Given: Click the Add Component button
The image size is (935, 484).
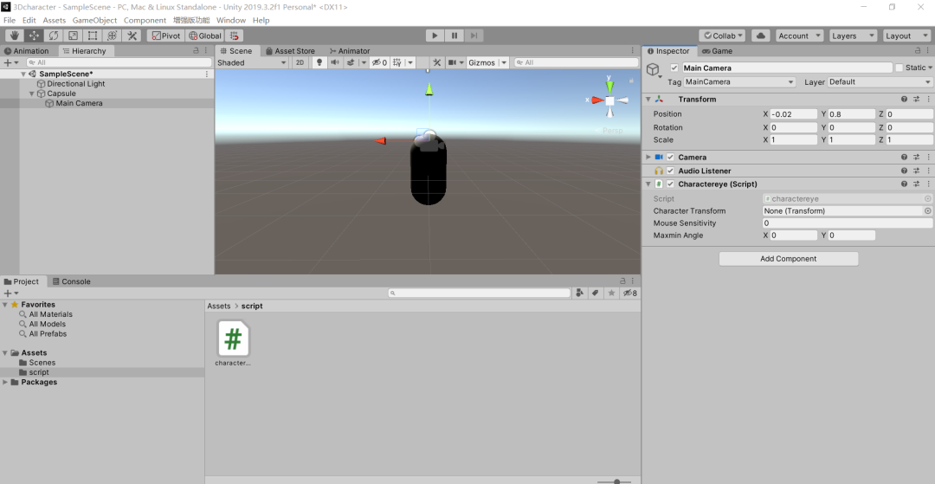Looking at the screenshot, I should (x=789, y=259).
